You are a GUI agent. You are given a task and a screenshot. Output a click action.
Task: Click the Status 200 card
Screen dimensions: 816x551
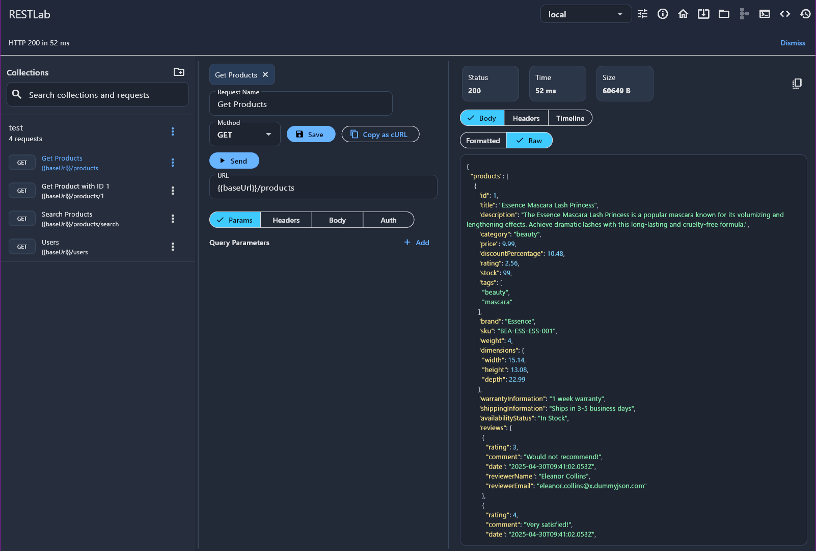click(491, 84)
